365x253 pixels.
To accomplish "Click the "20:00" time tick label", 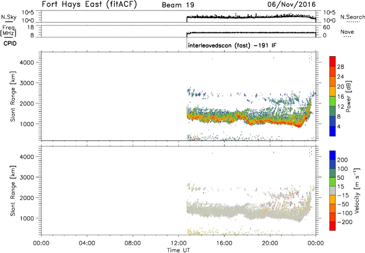I will 270,243.
